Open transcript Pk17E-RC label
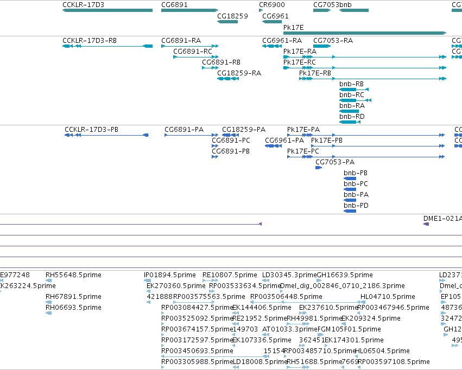The image size is (462, 370). 299,62
